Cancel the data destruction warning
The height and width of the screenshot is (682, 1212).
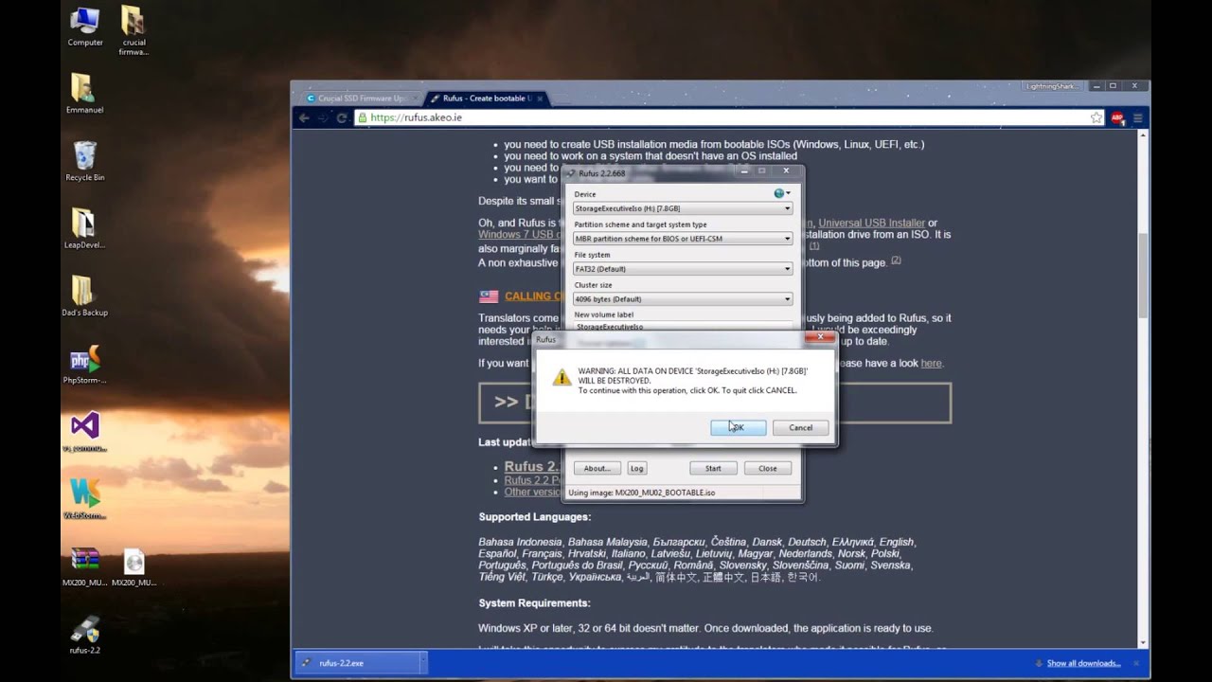tap(800, 427)
